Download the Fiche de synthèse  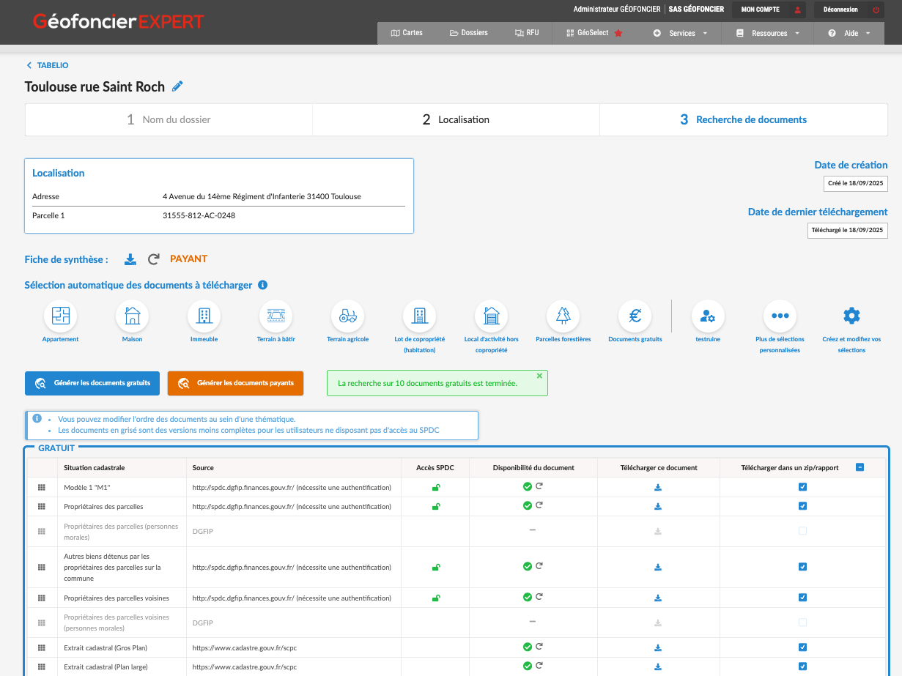[x=130, y=259]
